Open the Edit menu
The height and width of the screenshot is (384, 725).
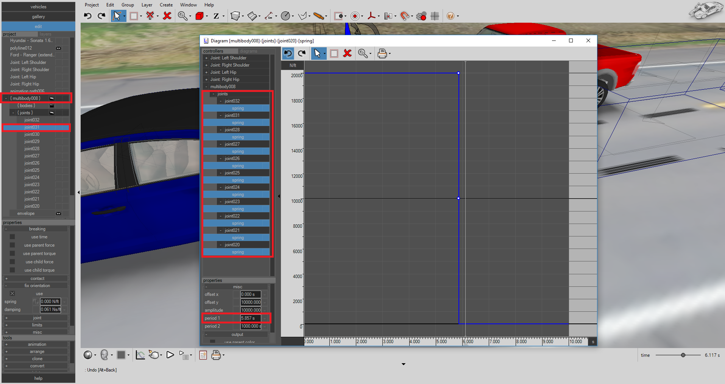click(x=110, y=5)
